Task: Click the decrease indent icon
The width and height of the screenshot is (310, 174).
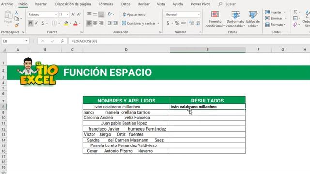Action: (x=109, y=23)
